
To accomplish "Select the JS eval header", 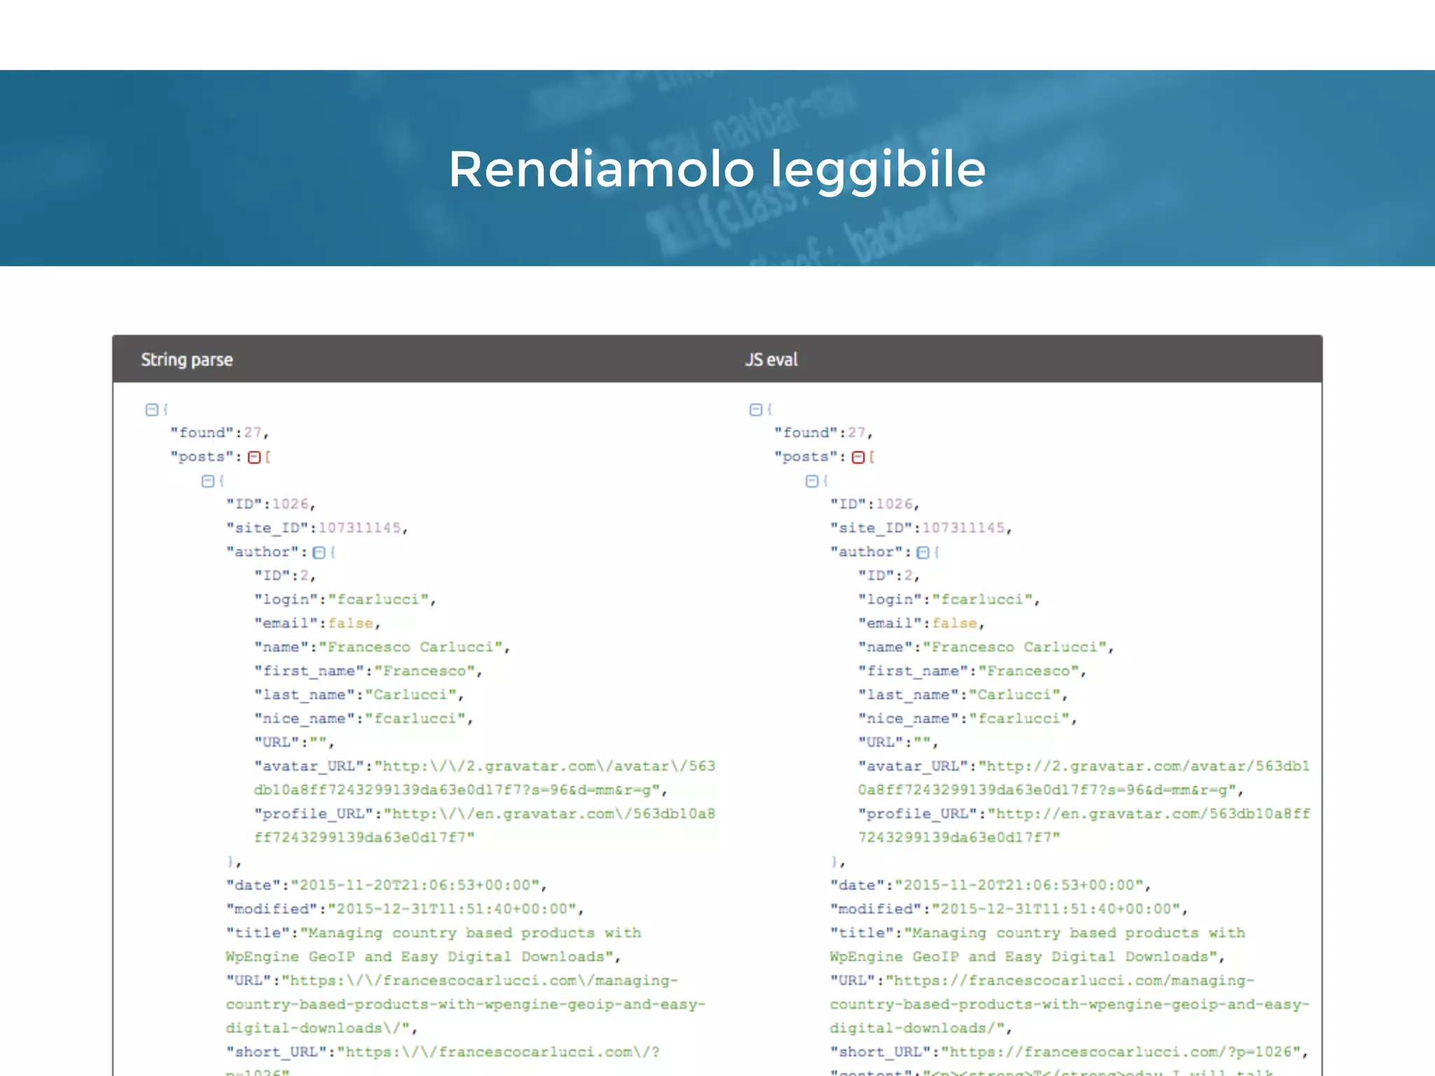I will pyautogui.click(x=771, y=359).
